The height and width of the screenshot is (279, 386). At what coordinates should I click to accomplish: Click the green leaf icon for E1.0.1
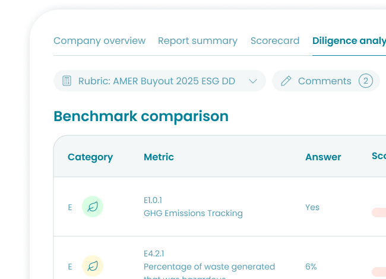coord(93,207)
